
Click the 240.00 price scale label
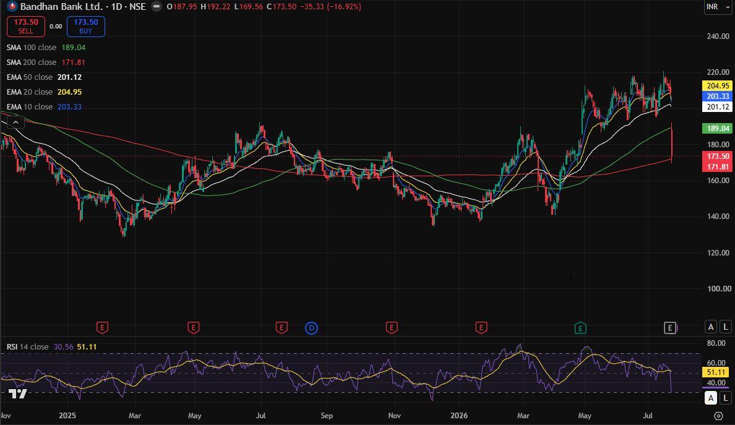[718, 36]
